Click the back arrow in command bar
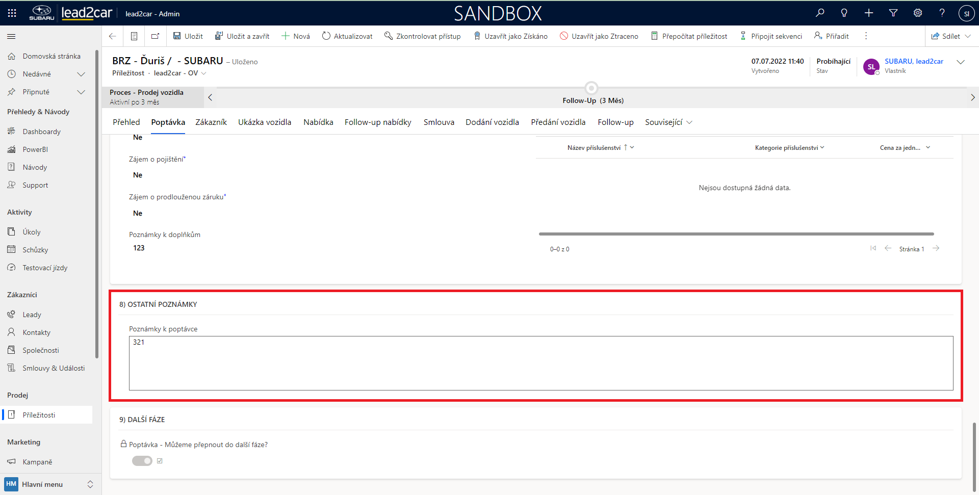The height and width of the screenshot is (495, 979). click(x=113, y=36)
